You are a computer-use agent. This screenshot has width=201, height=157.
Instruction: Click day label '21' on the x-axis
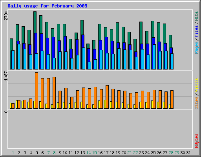[x=130, y=153]
